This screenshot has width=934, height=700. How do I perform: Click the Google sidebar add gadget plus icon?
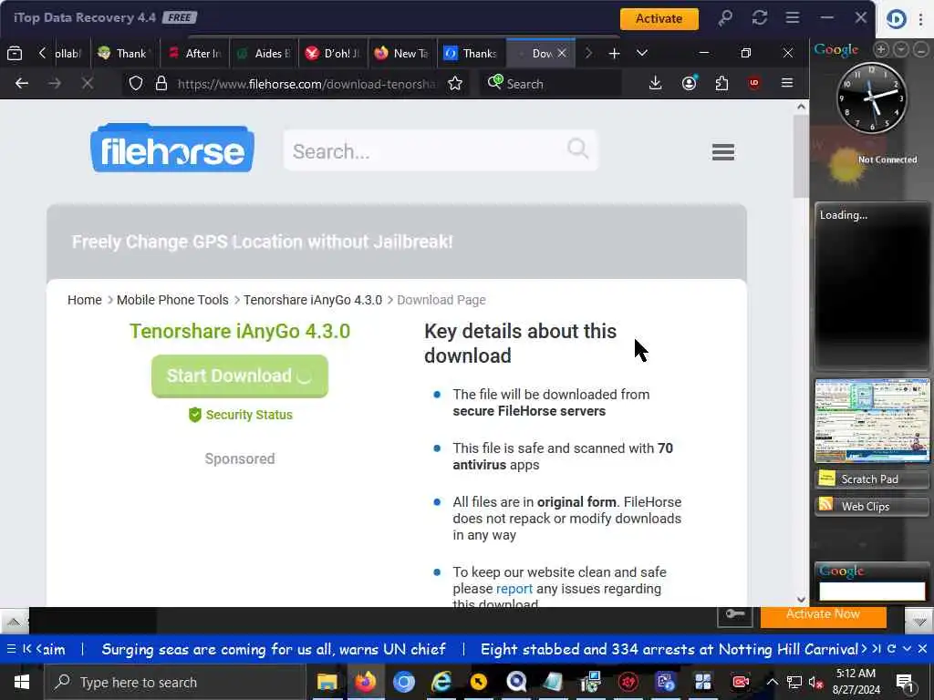click(x=881, y=49)
